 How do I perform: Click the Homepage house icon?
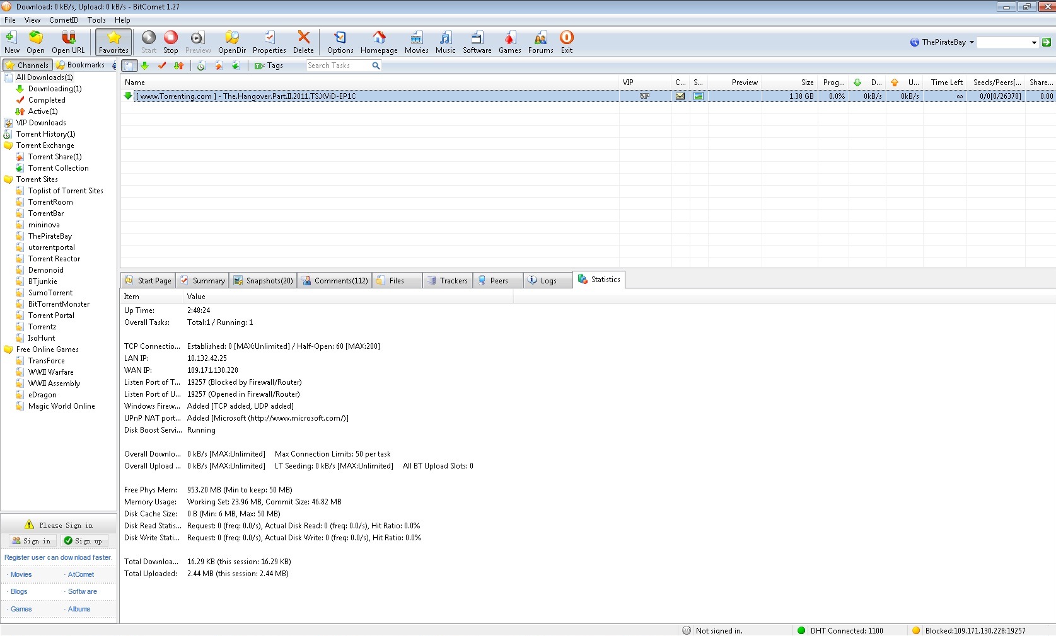point(379,42)
